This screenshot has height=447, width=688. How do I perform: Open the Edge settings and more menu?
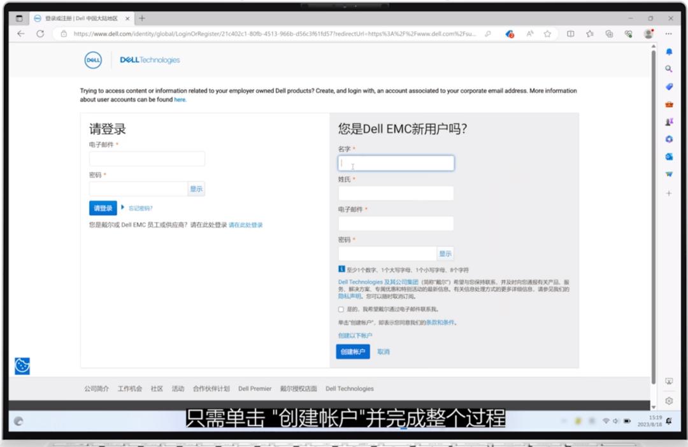pos(668,34)
